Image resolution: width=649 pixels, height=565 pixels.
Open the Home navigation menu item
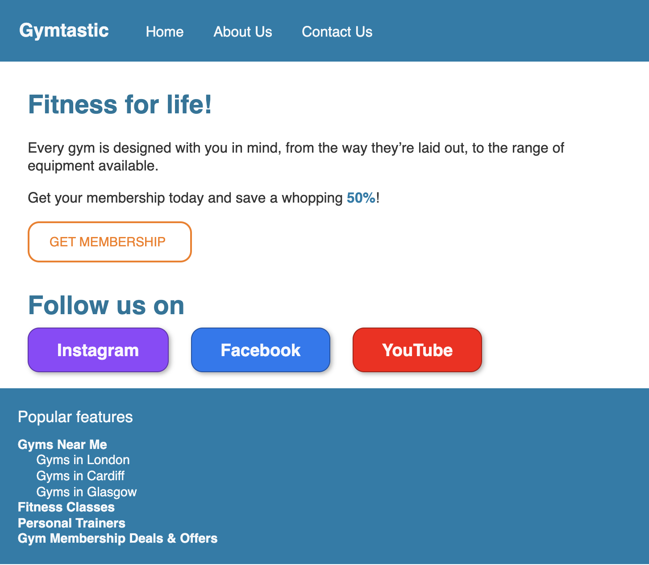tap(165, 32)
